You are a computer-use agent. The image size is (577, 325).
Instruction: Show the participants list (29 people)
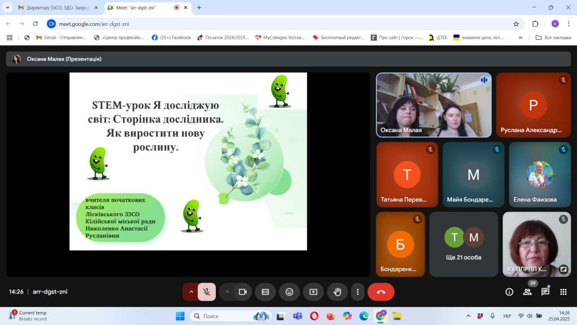pyautogui.click(x=527, y=292)
